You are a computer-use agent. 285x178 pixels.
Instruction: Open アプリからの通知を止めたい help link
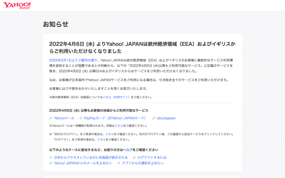pos(142,163)
